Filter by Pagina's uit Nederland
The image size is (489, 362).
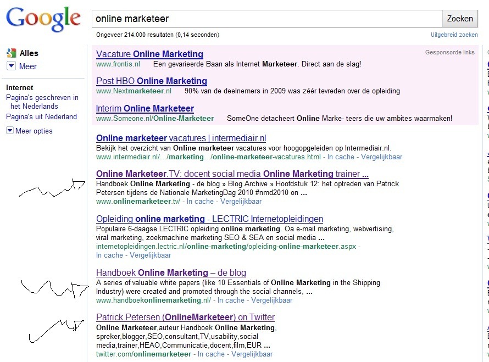(x=41, y=116)
